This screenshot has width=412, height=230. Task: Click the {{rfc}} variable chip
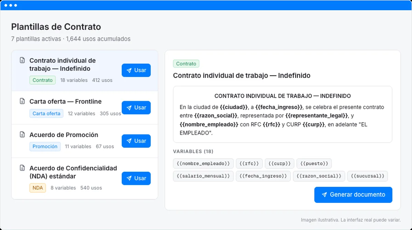tap(249, 164)
